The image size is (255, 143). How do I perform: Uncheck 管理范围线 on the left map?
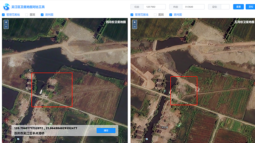[3, 14]
